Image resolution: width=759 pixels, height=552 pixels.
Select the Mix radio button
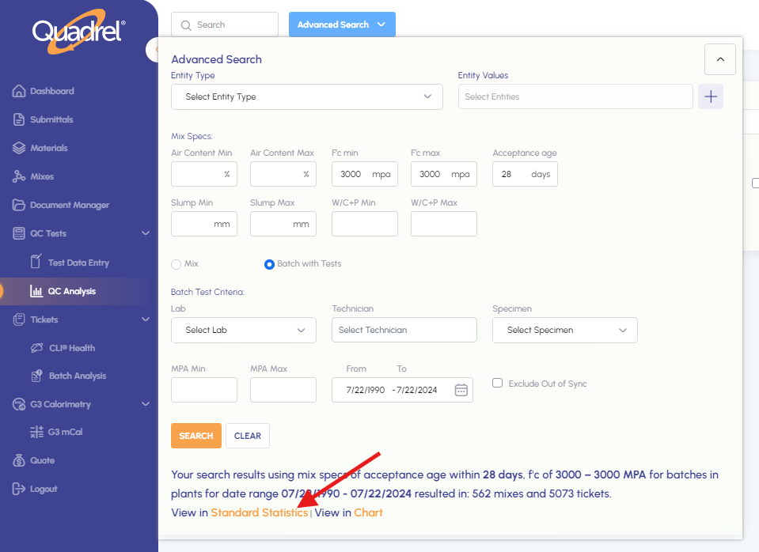176,264
